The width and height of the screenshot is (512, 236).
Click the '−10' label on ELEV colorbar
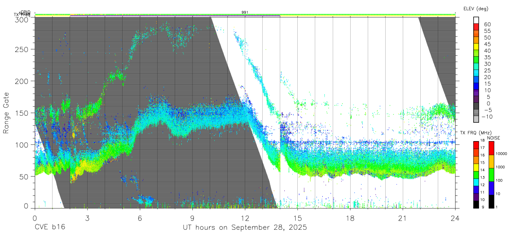[x=486, y=117]
